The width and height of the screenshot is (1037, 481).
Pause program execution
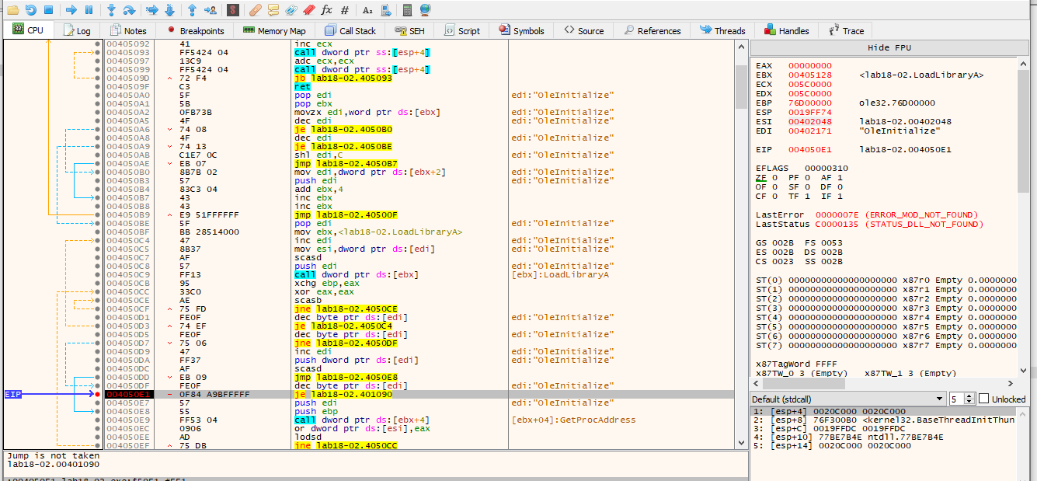(89, 10)
